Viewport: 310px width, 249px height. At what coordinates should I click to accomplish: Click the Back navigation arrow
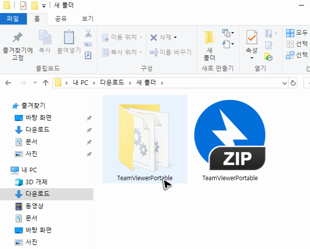point(8,83)
